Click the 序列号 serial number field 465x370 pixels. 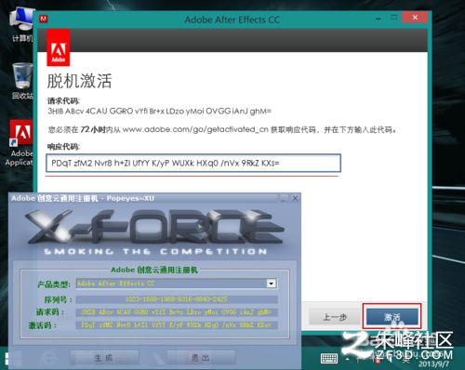click(177, 299)
